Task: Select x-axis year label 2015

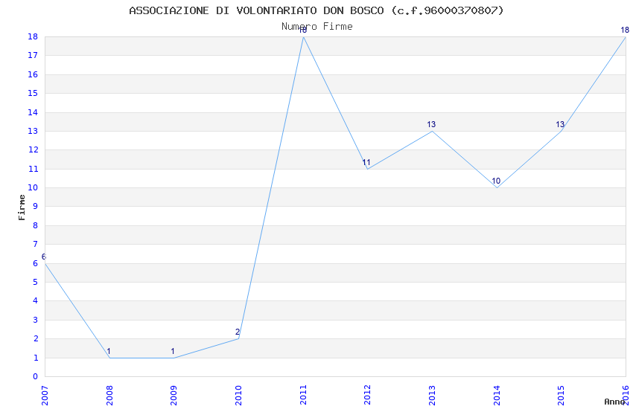Action: pyautogui.click(x=561, y=396)
